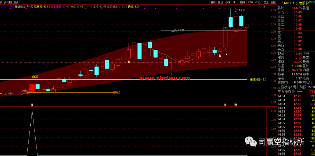Click the 委比 64.63% value
The width and height of the screenshot is (315, 156).
[x=297, y=8]
